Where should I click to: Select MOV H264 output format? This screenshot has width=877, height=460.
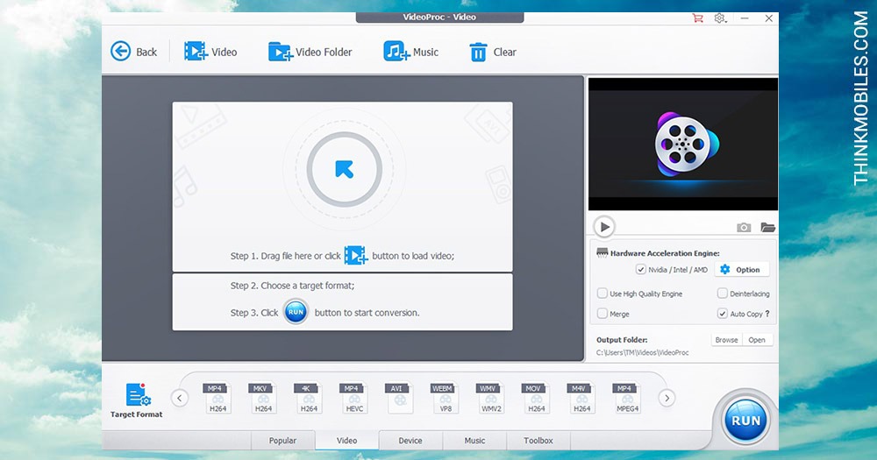click(536, 398)
